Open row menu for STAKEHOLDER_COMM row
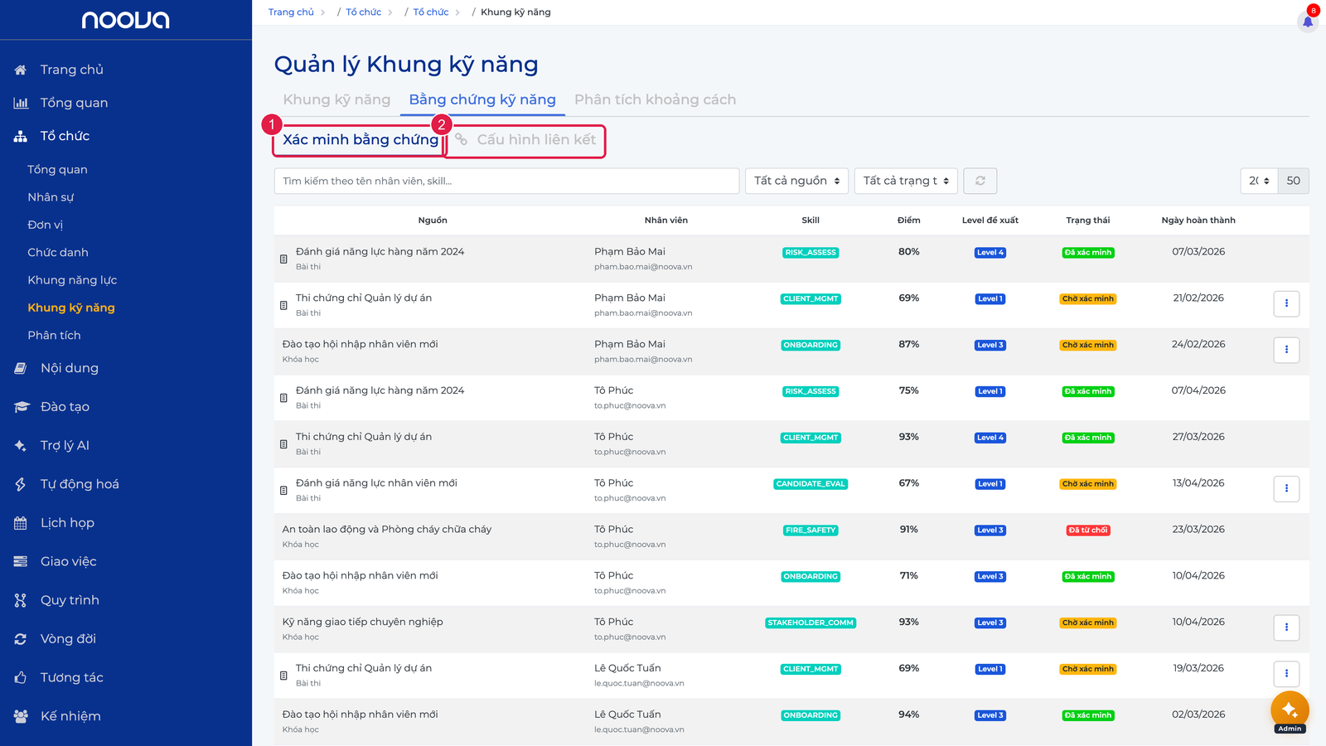 click(x=1286, y=627)
